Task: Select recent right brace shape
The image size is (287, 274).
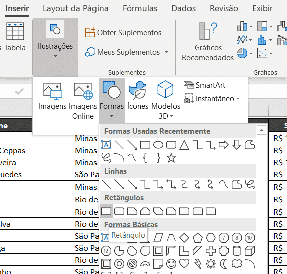Action: pyautogui.click(x=158, y=158)
